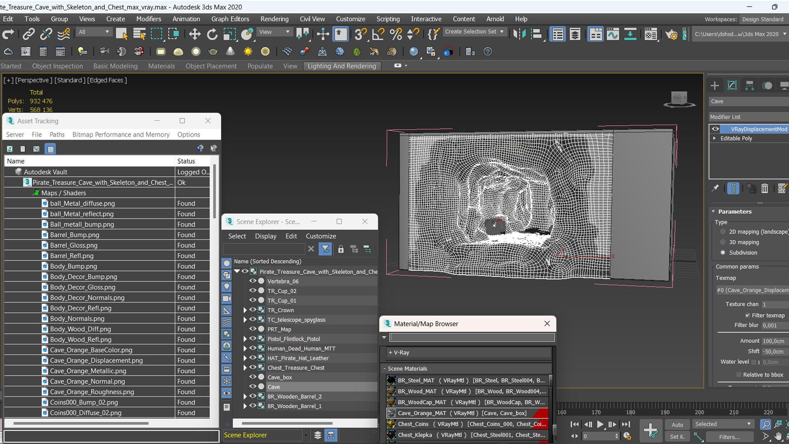The height and width of the screenshot is (444, 789).
Task: Activate the Select and Scale tool
Action: click(x=229, y=34)
